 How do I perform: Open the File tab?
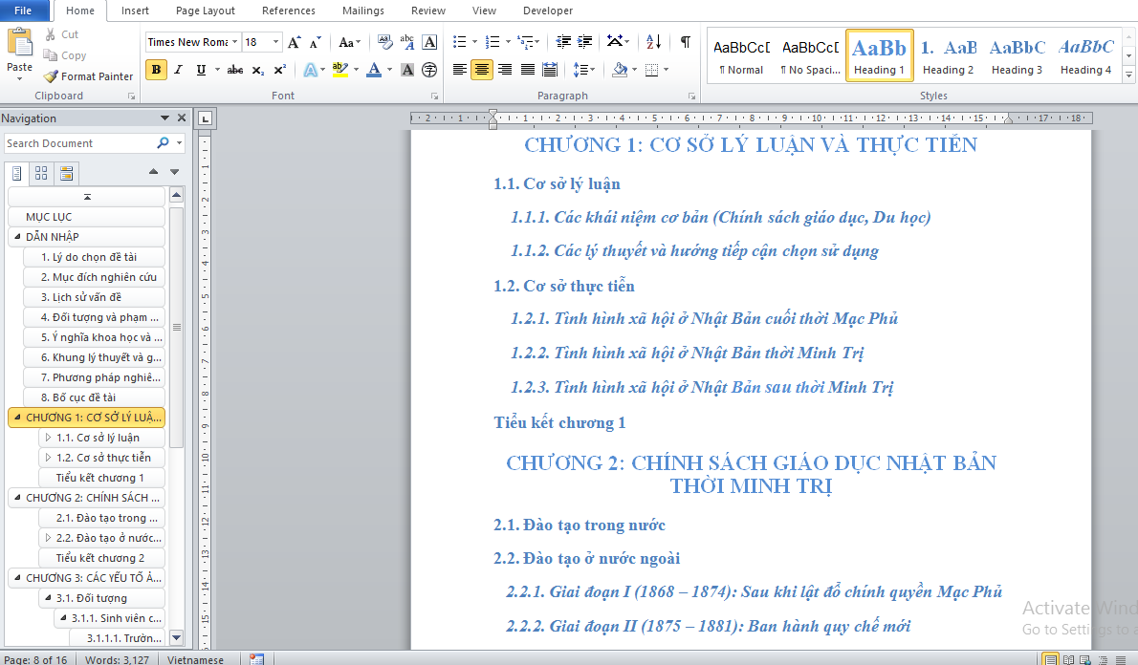point(23,11)
